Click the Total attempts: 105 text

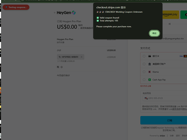[109, 21]
